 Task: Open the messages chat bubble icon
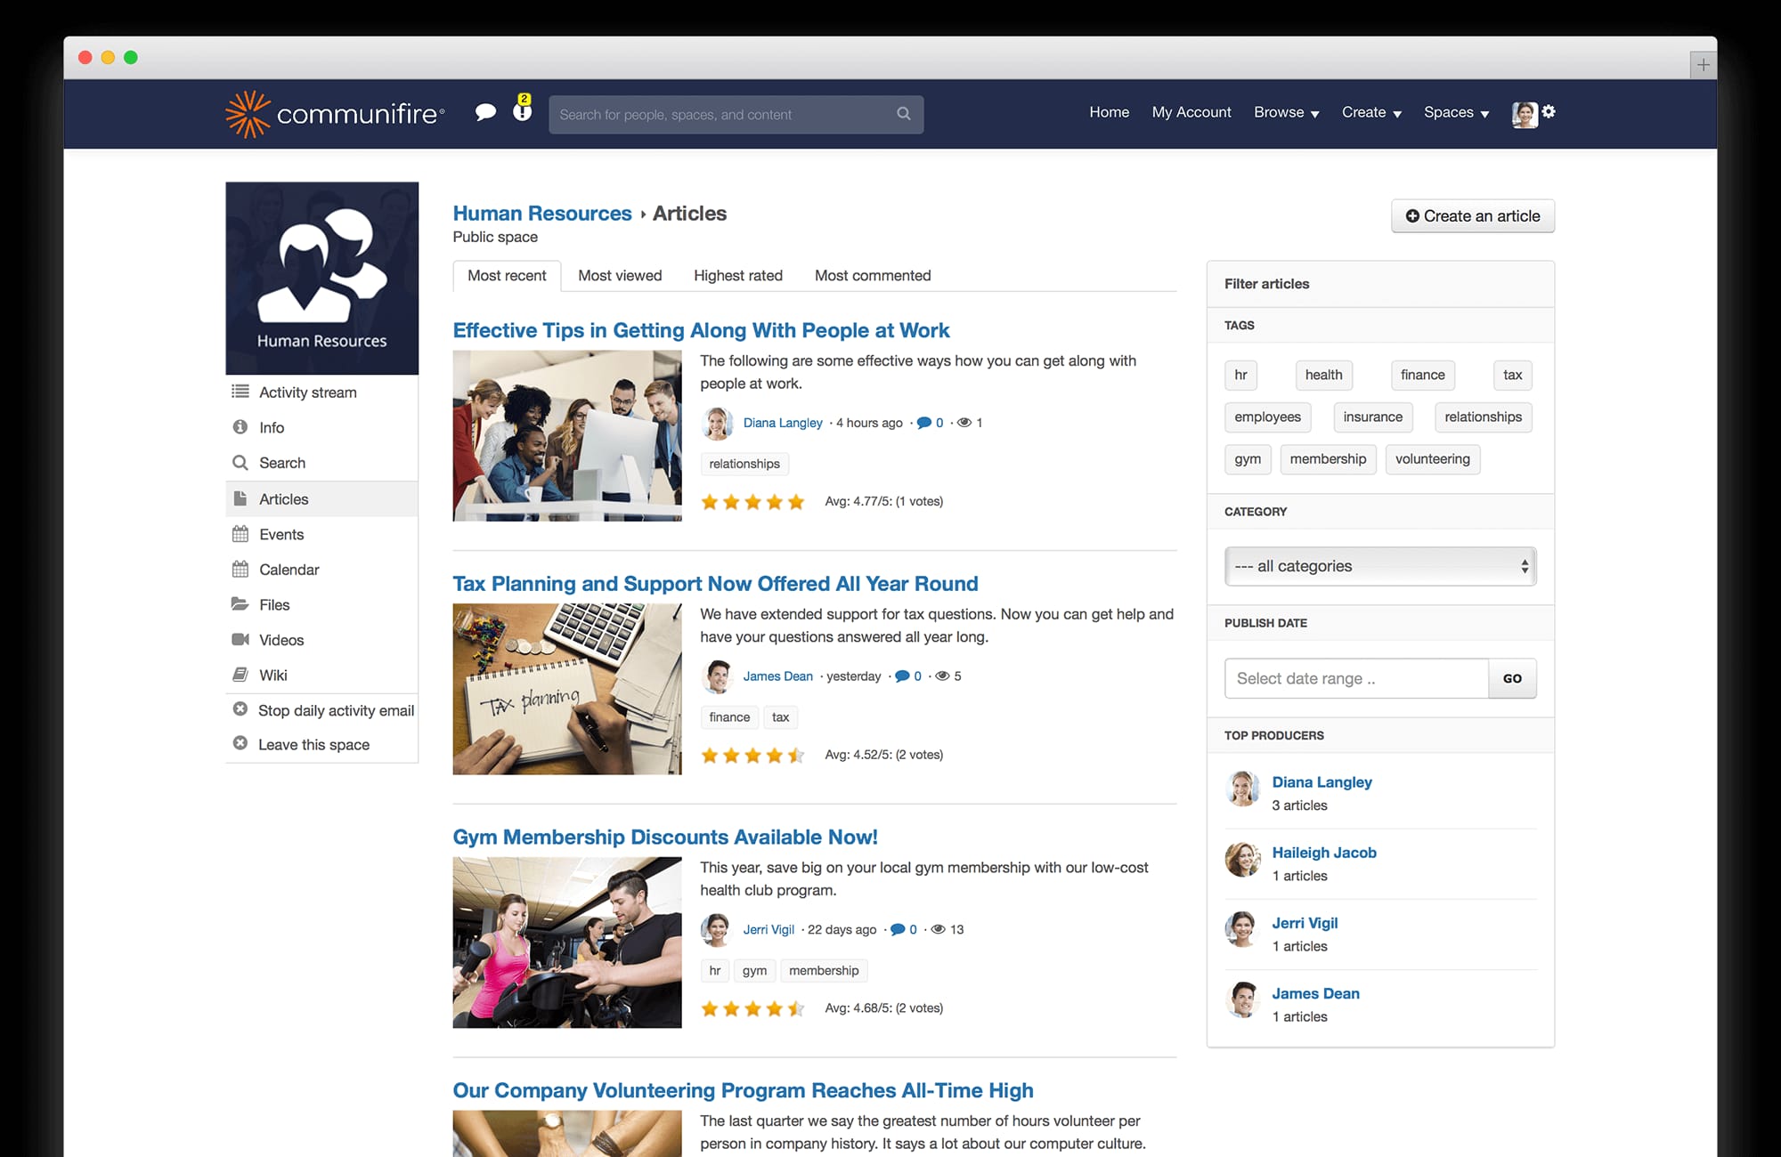(x=486, y=113)
